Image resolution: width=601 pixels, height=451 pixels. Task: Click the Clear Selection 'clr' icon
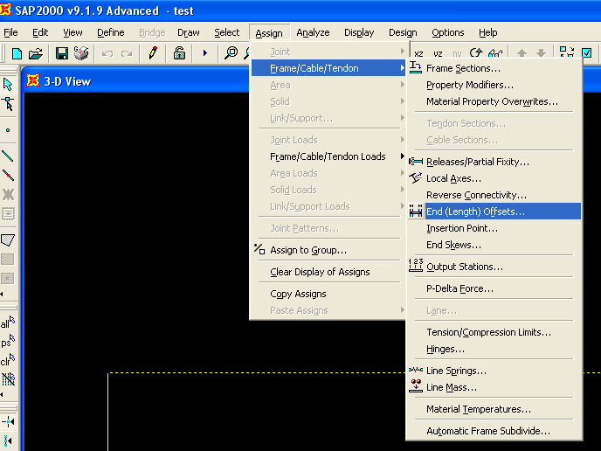(8, 360)
